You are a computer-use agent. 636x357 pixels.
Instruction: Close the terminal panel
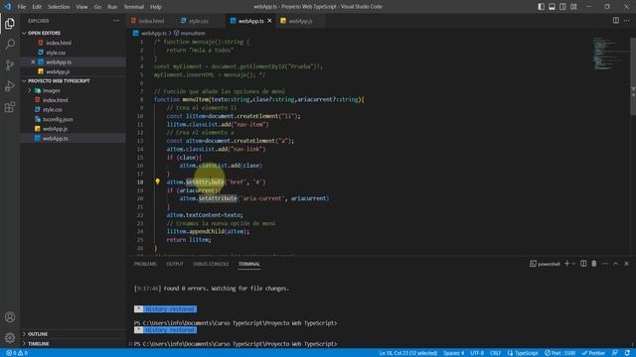(x=626, y=264)
